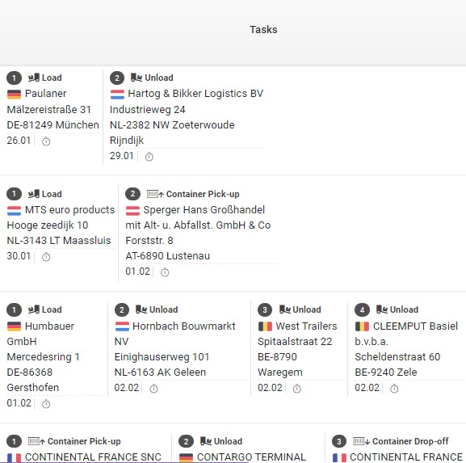Click the clock icon next to 29.01
Viewport: 466px width, 463px height.
click(149, 156)
